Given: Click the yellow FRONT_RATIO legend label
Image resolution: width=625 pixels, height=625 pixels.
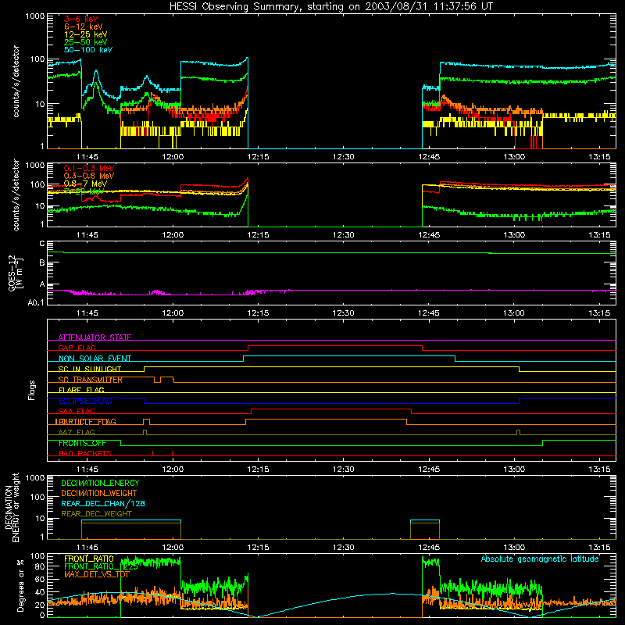Looking at the screenshot, I should (x=89, y=559).
